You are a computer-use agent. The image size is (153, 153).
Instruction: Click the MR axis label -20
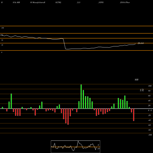[x=149, y=115]
